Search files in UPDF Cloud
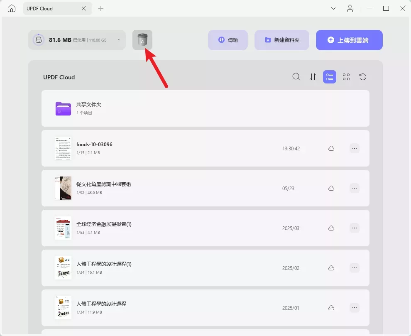This screenshot has height=336, width=411. point(296,77)
